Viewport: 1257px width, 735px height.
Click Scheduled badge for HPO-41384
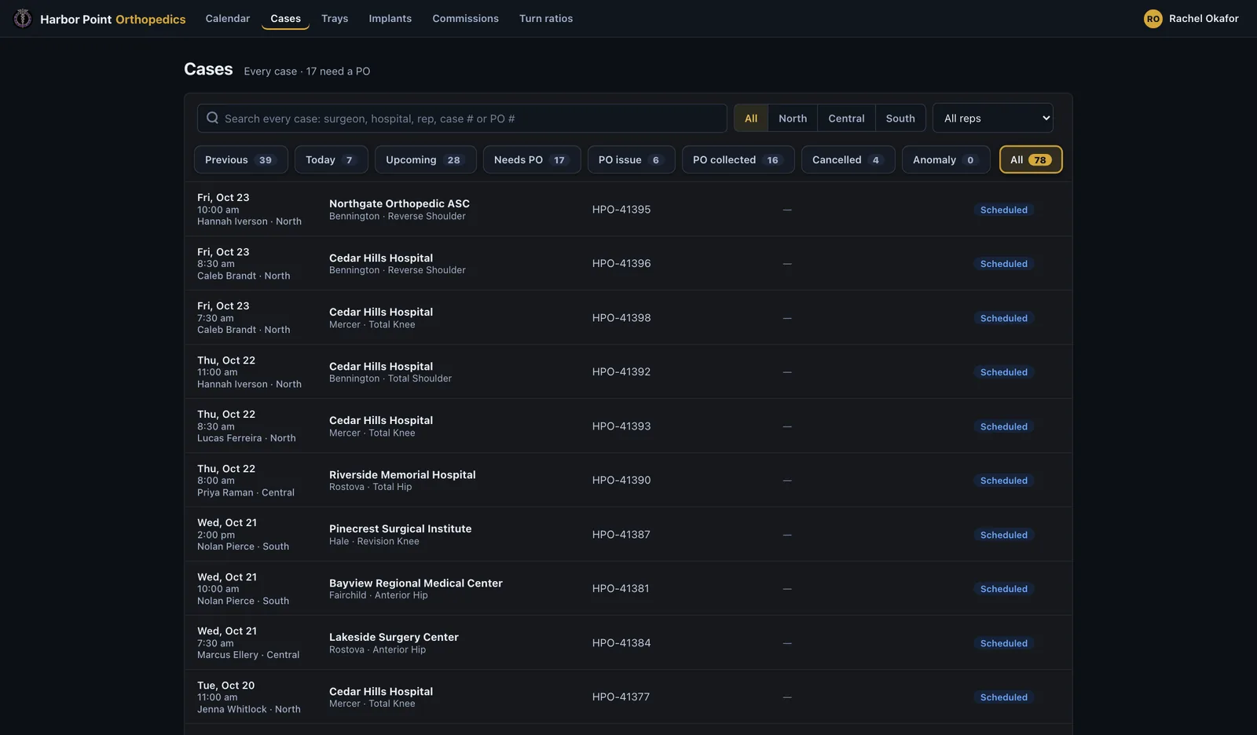tap(1004, 643)
